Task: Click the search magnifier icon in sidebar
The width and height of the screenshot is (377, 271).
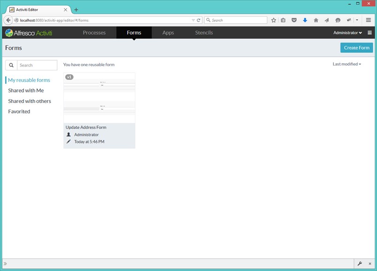Action: pyautogui.click(x=11, y=65)
